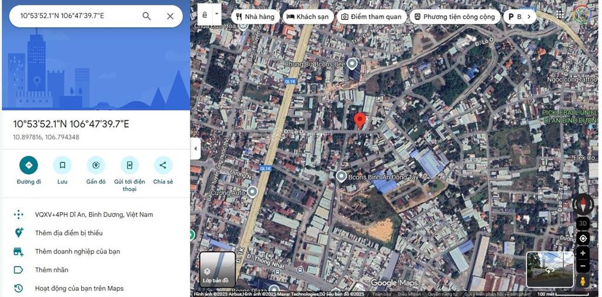The height and width of the screenshot is (297, 602).
Task: Clear the search with X icon
Action: tap(170, 16)
